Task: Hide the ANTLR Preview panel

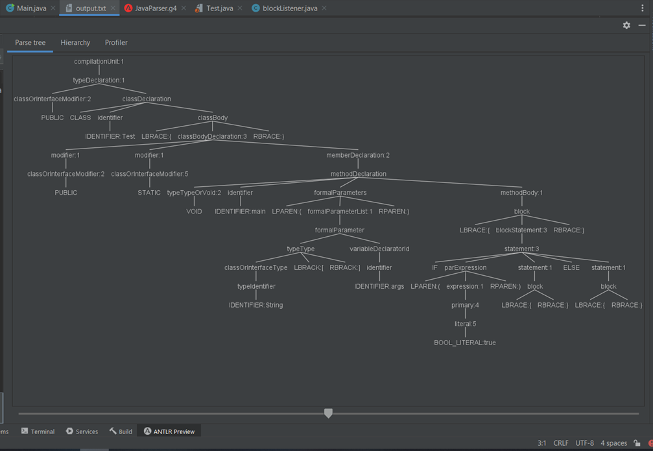Action: tap(641, 25)
